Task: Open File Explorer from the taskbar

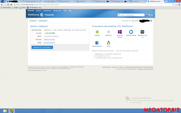Action: click(x=5, y=111)
